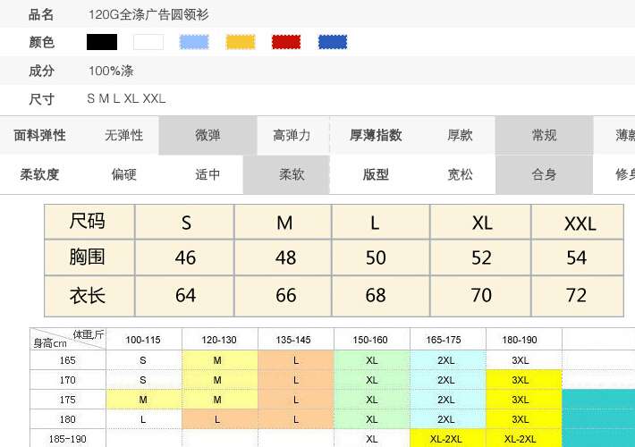Choose the 宽松 fit option
Viewport: 635px width, 447px height.
pyautogui.click(x=460, y=175)
